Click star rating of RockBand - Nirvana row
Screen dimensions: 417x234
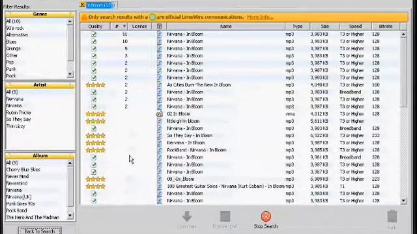(x=96, y=150)
